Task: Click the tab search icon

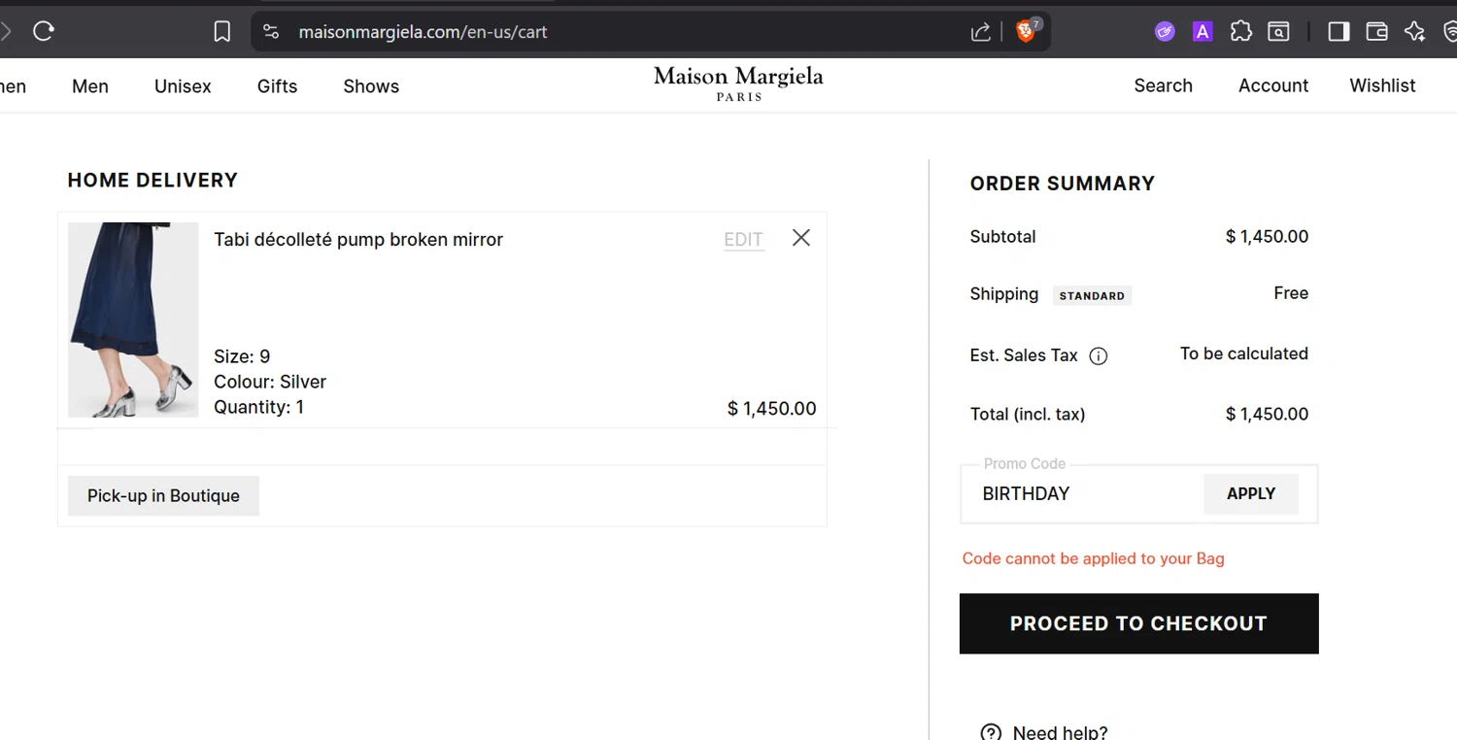Action: 1278,32
